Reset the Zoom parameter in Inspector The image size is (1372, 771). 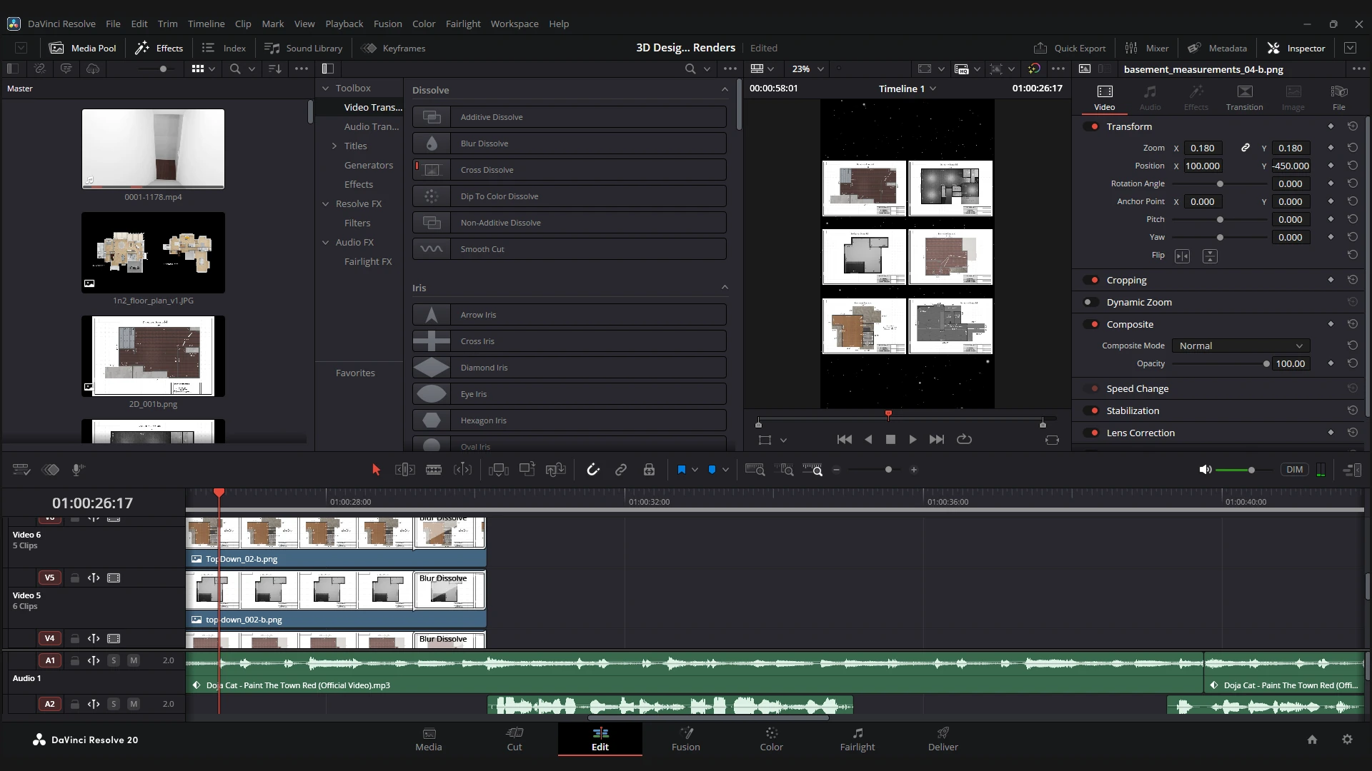click(x=1352, y=148)
